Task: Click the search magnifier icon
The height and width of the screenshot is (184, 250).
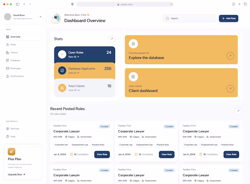Action: [167, 18]
